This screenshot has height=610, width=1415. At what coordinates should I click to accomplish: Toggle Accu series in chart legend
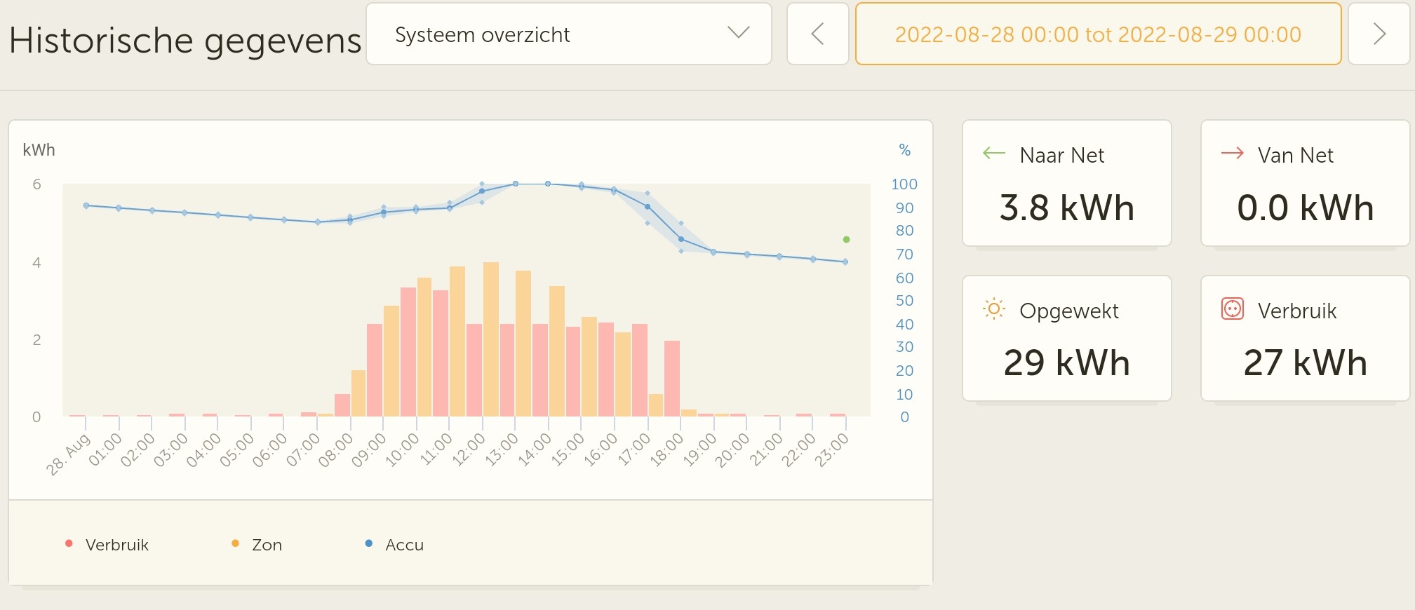click(404, 545)
